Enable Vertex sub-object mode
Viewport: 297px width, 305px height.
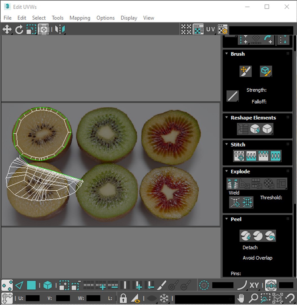click(7, 286)
